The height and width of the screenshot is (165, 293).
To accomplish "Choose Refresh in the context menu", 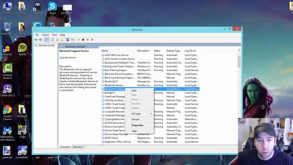I will tap(139, 119).
